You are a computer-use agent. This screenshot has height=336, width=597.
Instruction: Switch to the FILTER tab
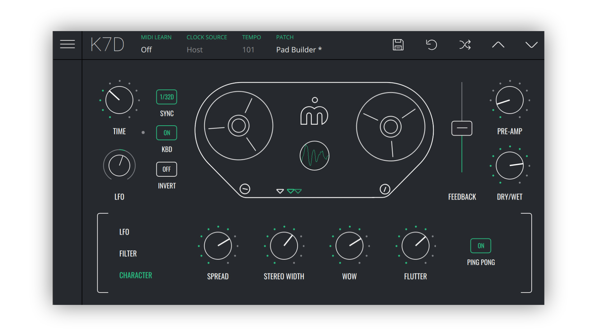coord(128,254)
